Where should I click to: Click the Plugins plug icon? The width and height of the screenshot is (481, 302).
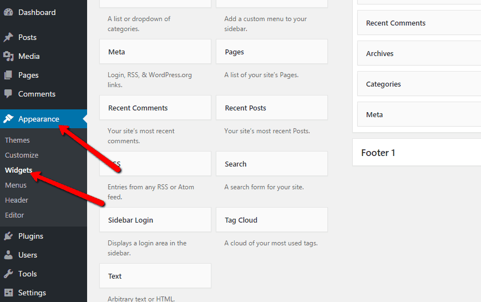tap(8, 236)
